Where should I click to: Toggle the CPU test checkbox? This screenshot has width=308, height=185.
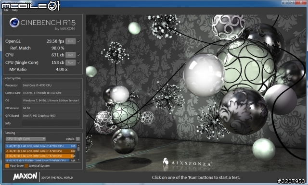point(79,55)
